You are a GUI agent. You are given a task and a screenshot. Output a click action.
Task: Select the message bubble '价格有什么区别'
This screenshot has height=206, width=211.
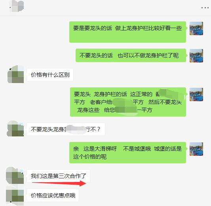click(50, 75)
